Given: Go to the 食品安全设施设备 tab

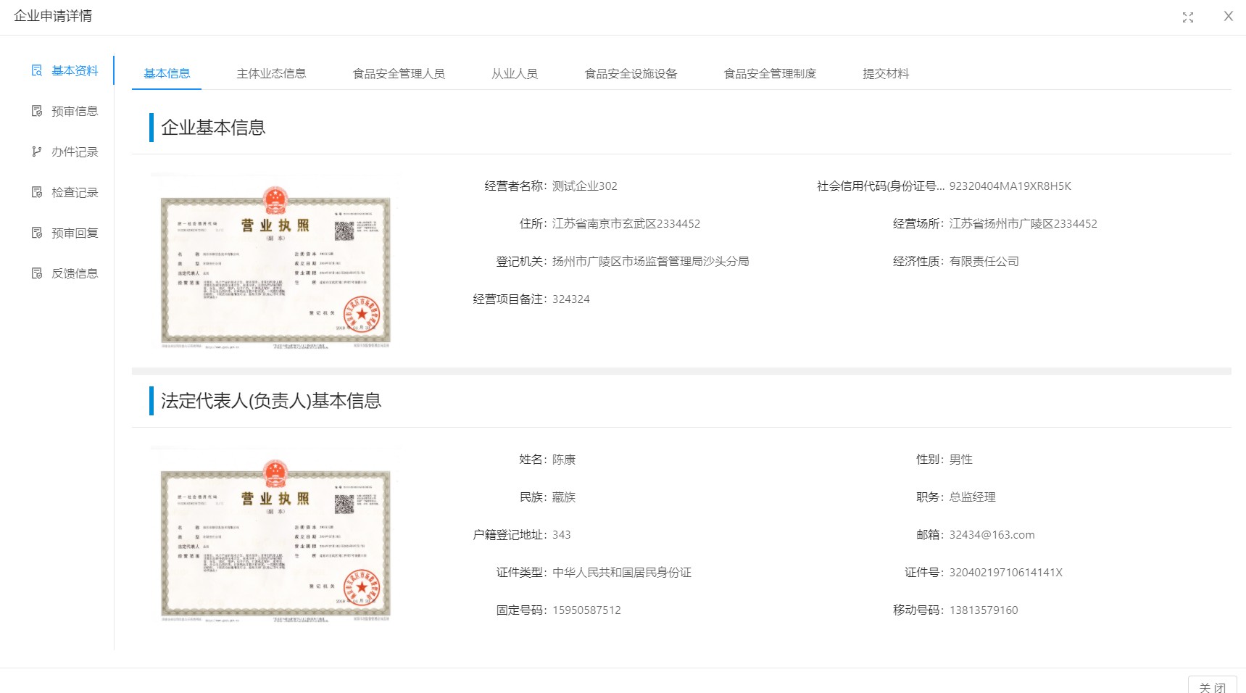Looking at the screenshot, I should click(x=631, y=74).
